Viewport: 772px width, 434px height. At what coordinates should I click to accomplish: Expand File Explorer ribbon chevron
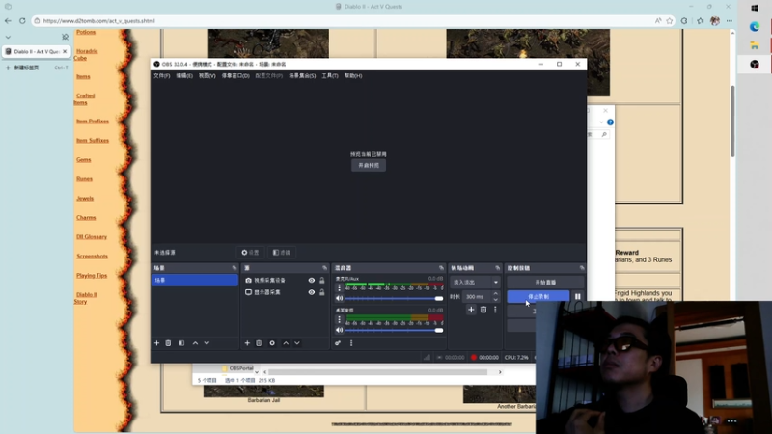click(601, 122)
